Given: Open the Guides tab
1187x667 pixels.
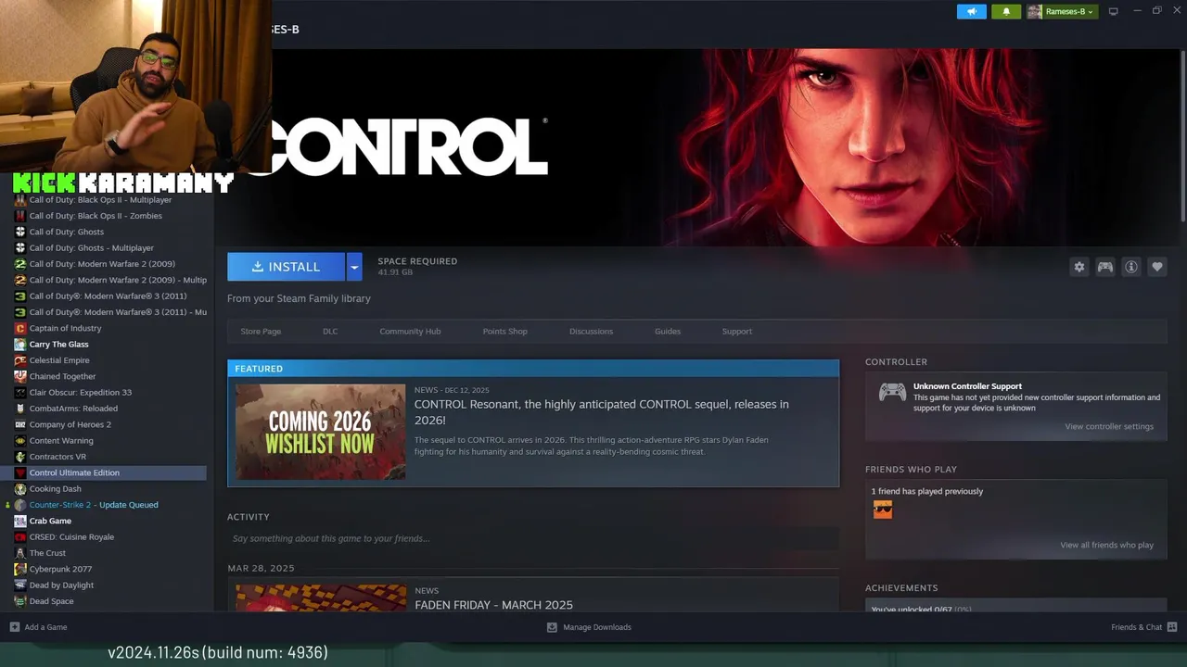Looking at the screenshot, I should tap(668, 332).
